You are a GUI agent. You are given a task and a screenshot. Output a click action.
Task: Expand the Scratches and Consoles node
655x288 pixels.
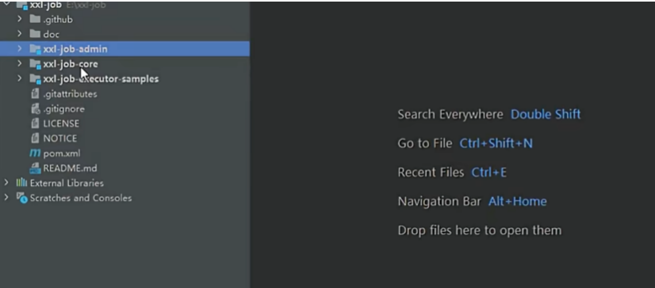[x=6, y=197]
